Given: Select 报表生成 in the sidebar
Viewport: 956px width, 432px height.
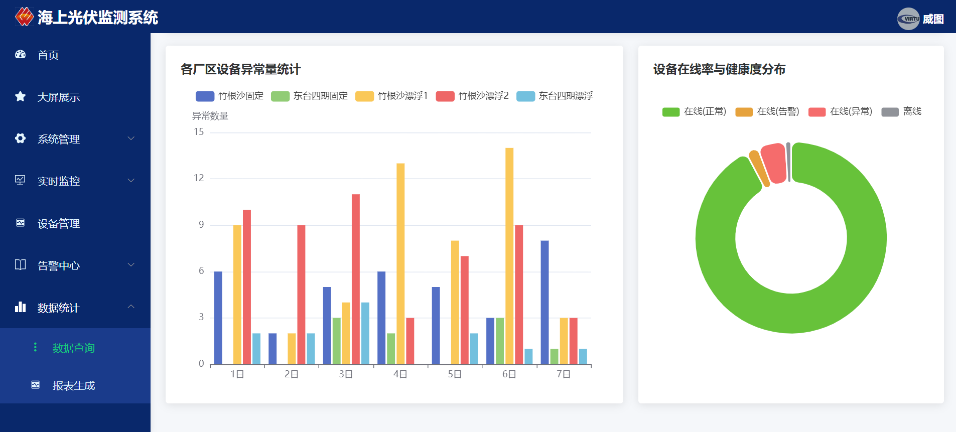Looking at the screenshot, I should (73, 385).
